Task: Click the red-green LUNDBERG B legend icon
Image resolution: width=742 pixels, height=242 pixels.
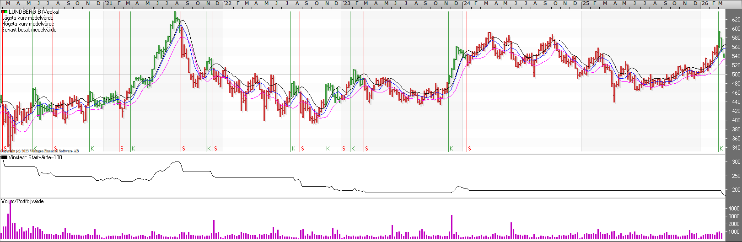Action: tap(4, 12)
